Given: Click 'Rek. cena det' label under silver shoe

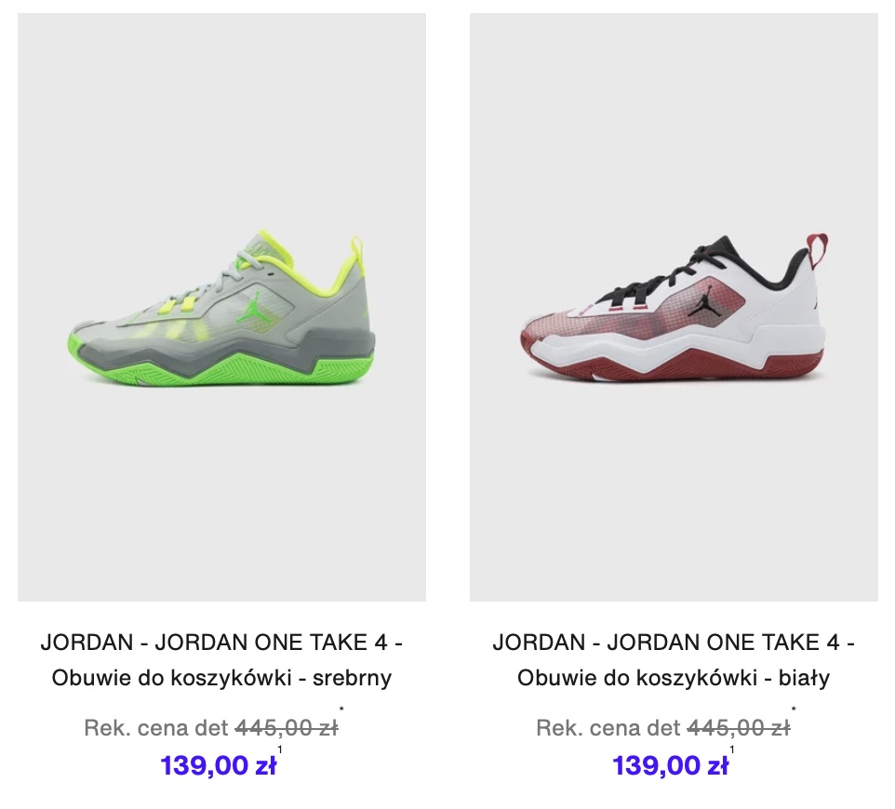Looking at the screenshot, I should coord(155,728).
